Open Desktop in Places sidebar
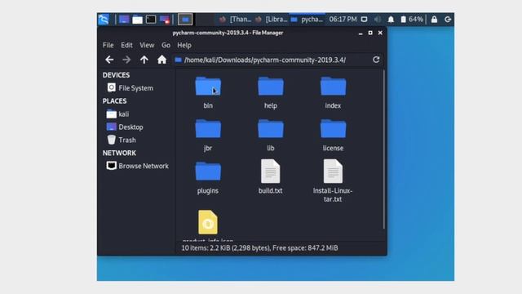The width and height of the screenshot is (522, 294). click(125, 127)
